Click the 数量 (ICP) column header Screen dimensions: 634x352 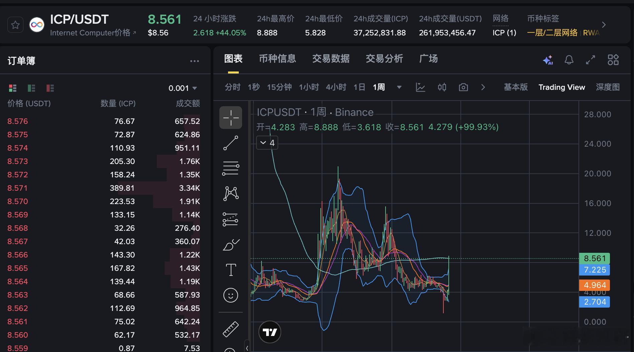(118, 104)
